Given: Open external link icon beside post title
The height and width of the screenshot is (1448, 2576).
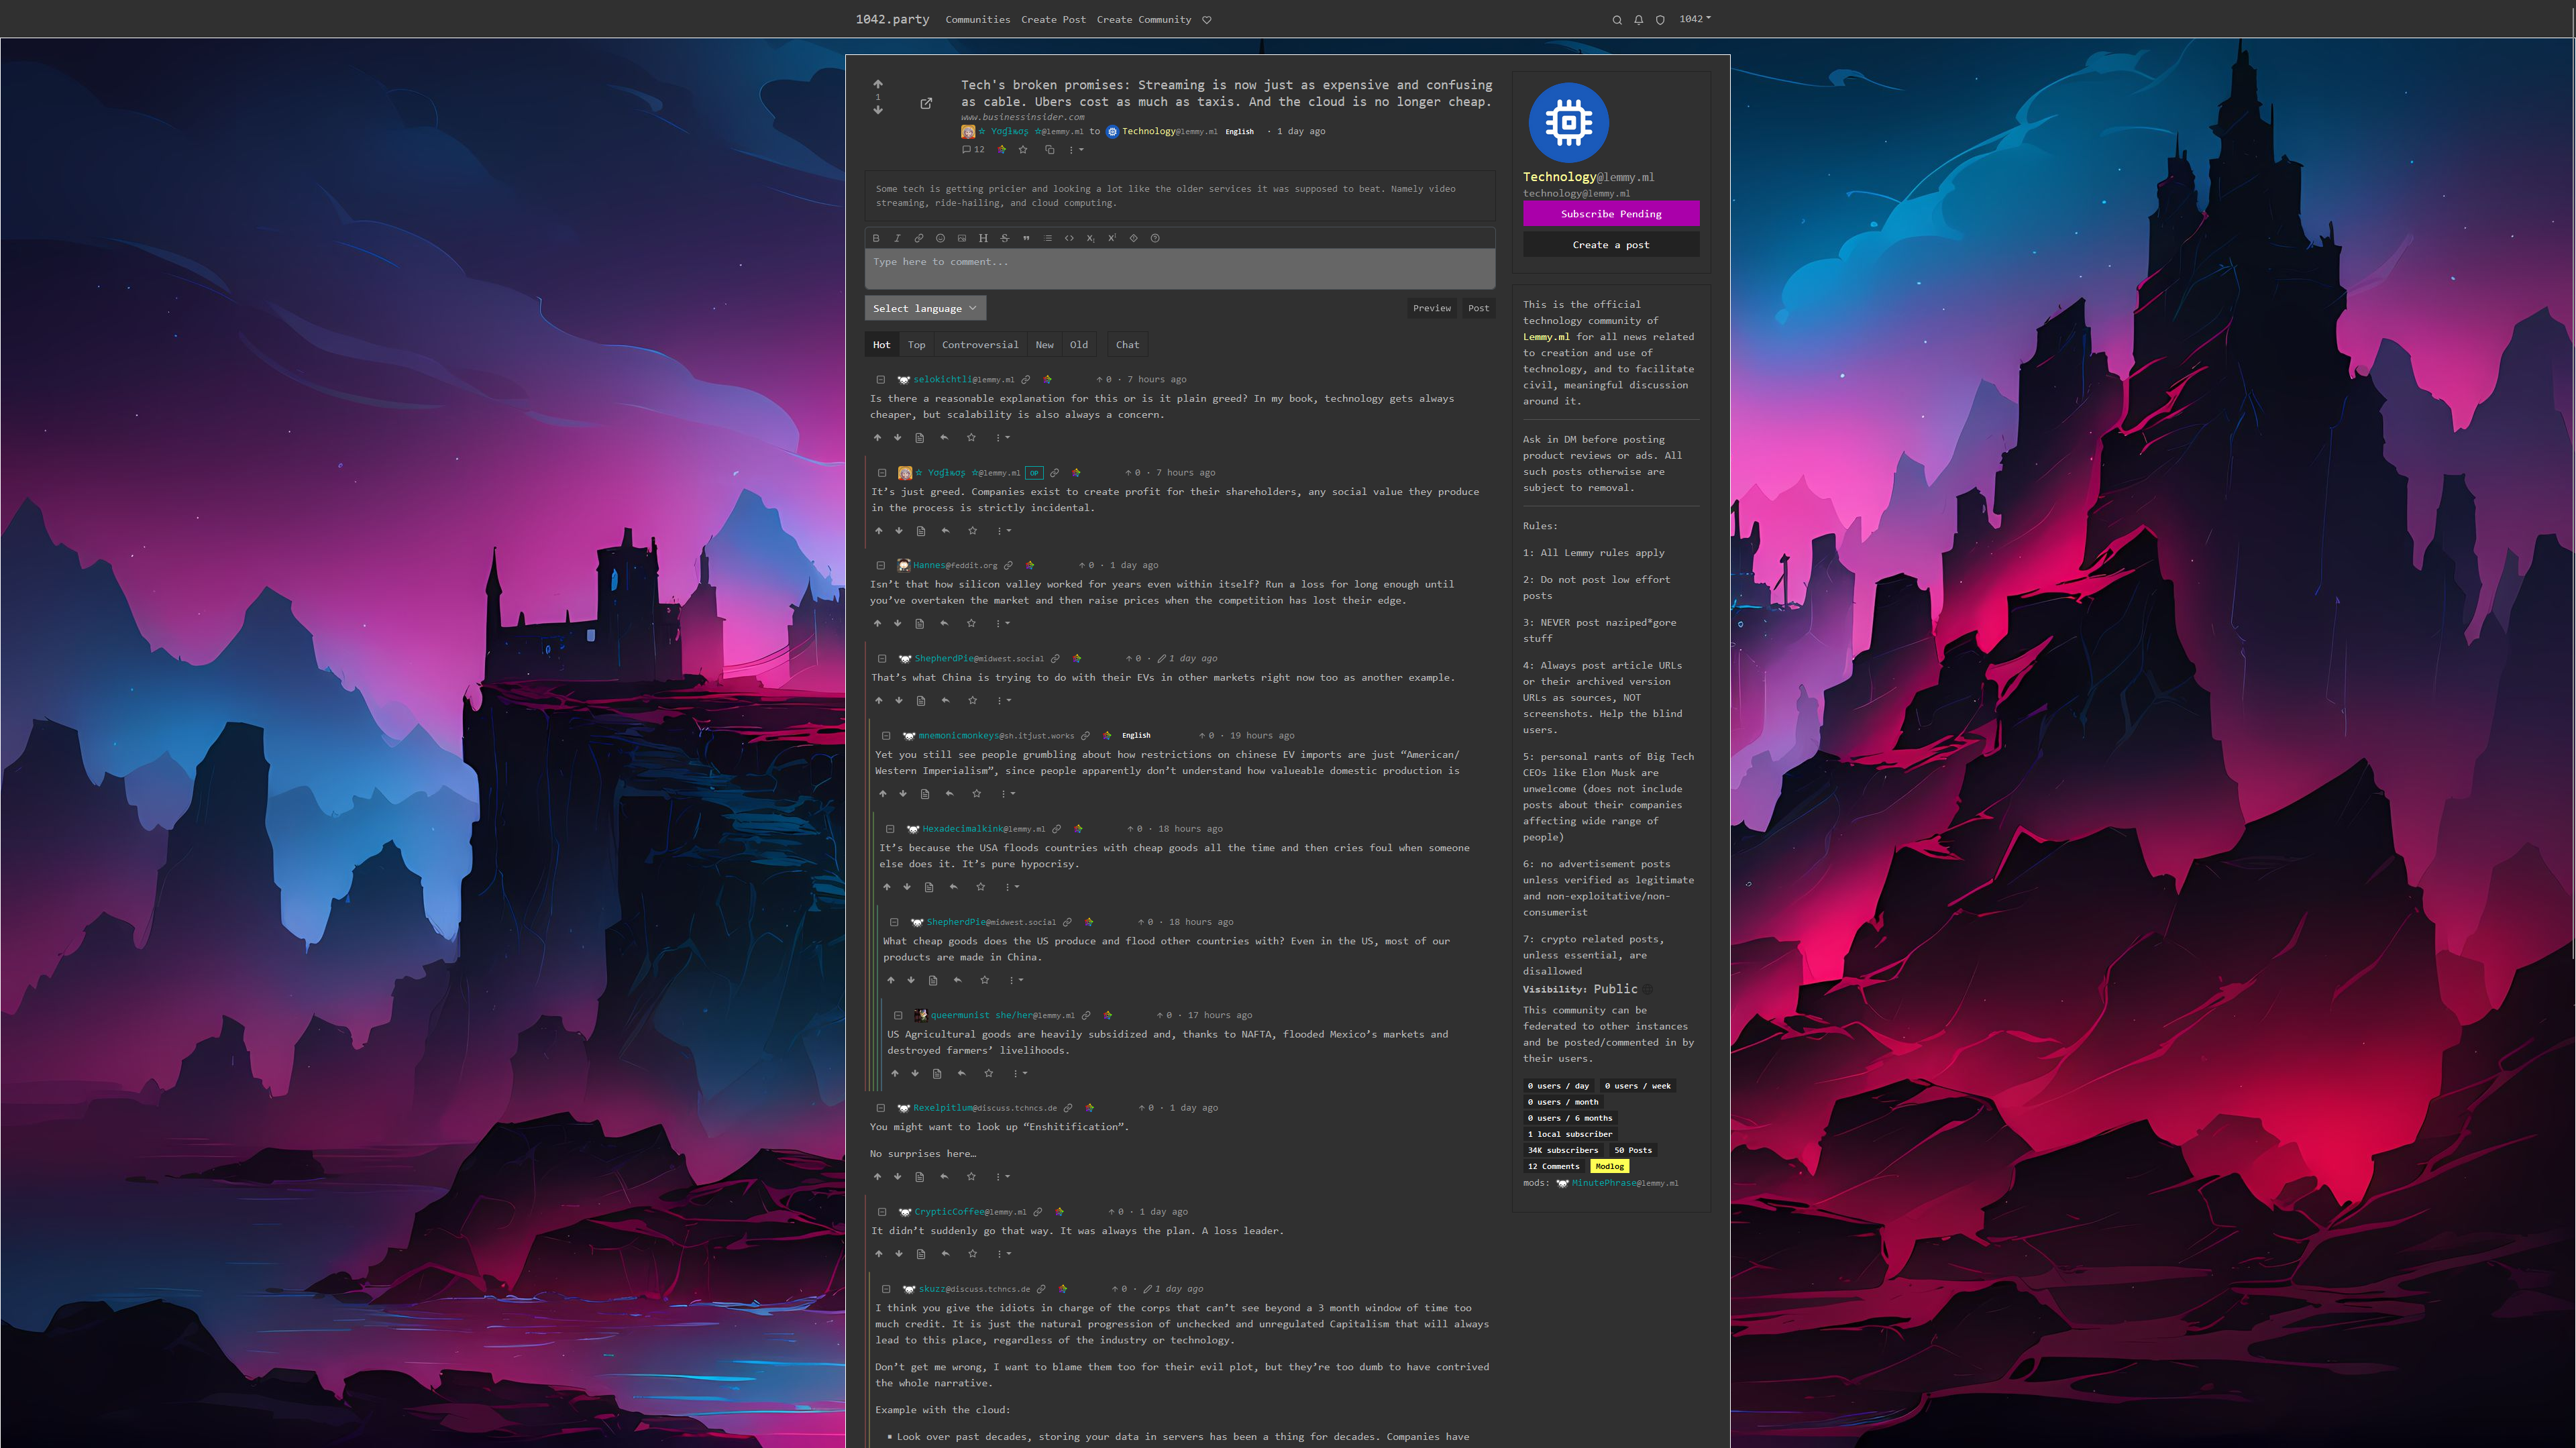Looking at the screenshot, I should pos(926,103).
